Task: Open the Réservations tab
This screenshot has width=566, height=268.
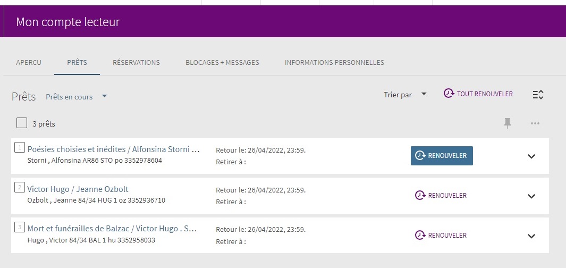Action: click(136, 63)
